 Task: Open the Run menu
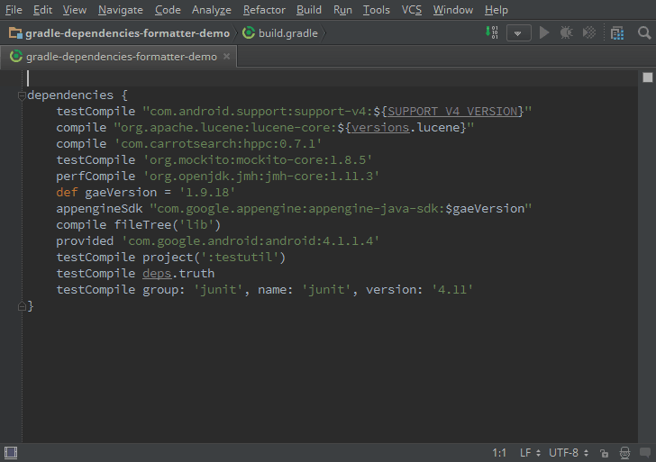tap(342, 10)
